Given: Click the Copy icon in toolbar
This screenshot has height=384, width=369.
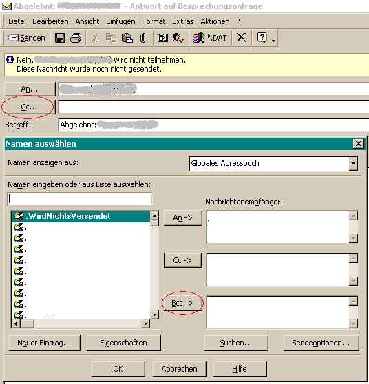Looking at the screenshot, I should coord(111,38).
